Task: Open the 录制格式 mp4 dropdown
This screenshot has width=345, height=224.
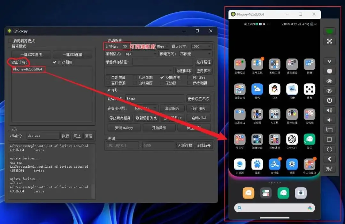Action: pos(141,54)
